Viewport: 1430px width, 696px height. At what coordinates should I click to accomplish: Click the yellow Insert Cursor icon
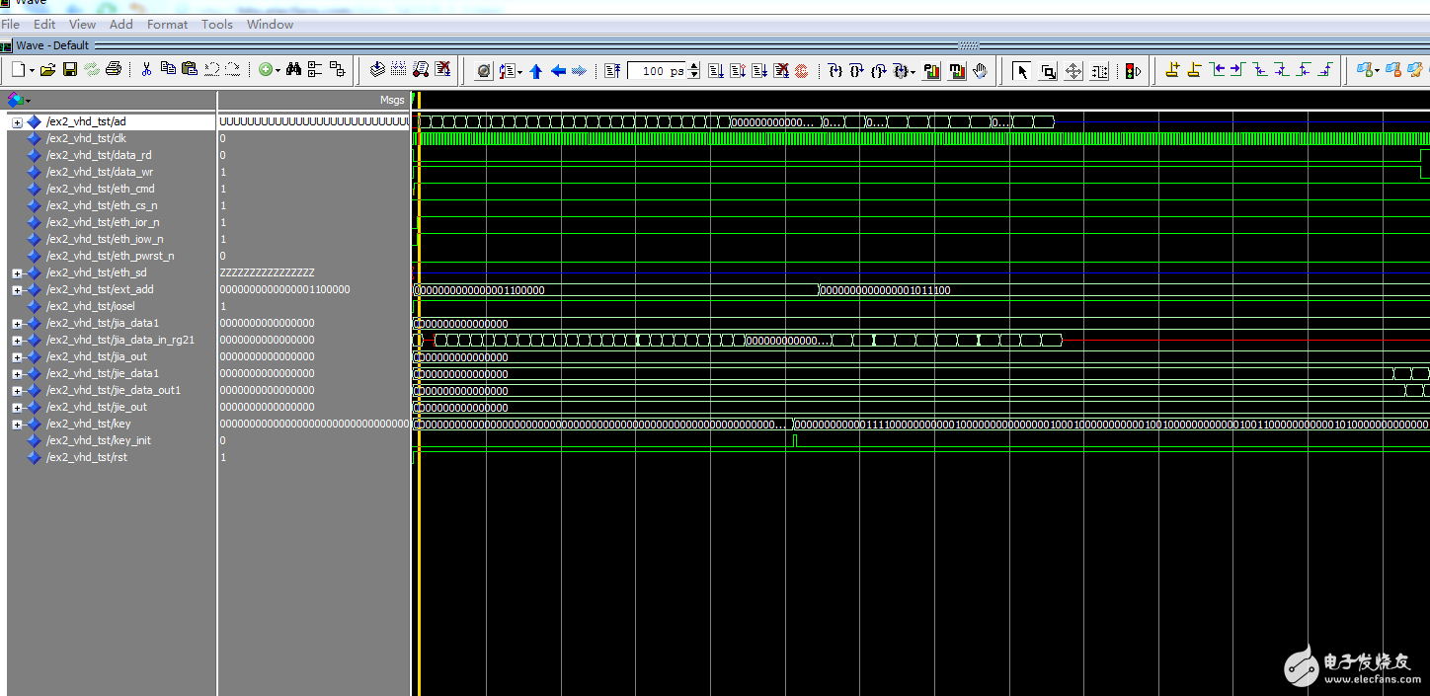pyautogui.click(x=1172, y=70)
